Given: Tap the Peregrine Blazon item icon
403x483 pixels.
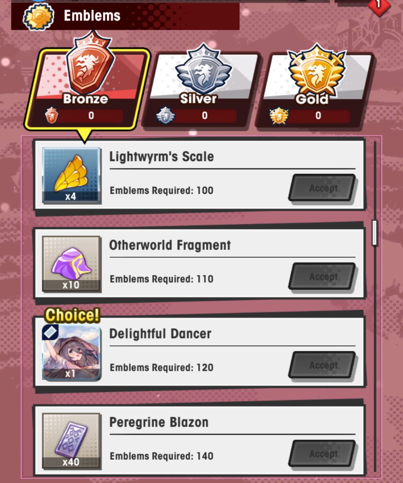Looking at the screenshot, I should (x=71, y=441).
